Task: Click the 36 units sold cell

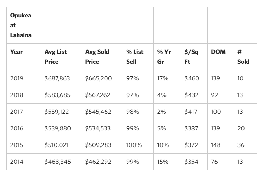Action: coord(241,145)
